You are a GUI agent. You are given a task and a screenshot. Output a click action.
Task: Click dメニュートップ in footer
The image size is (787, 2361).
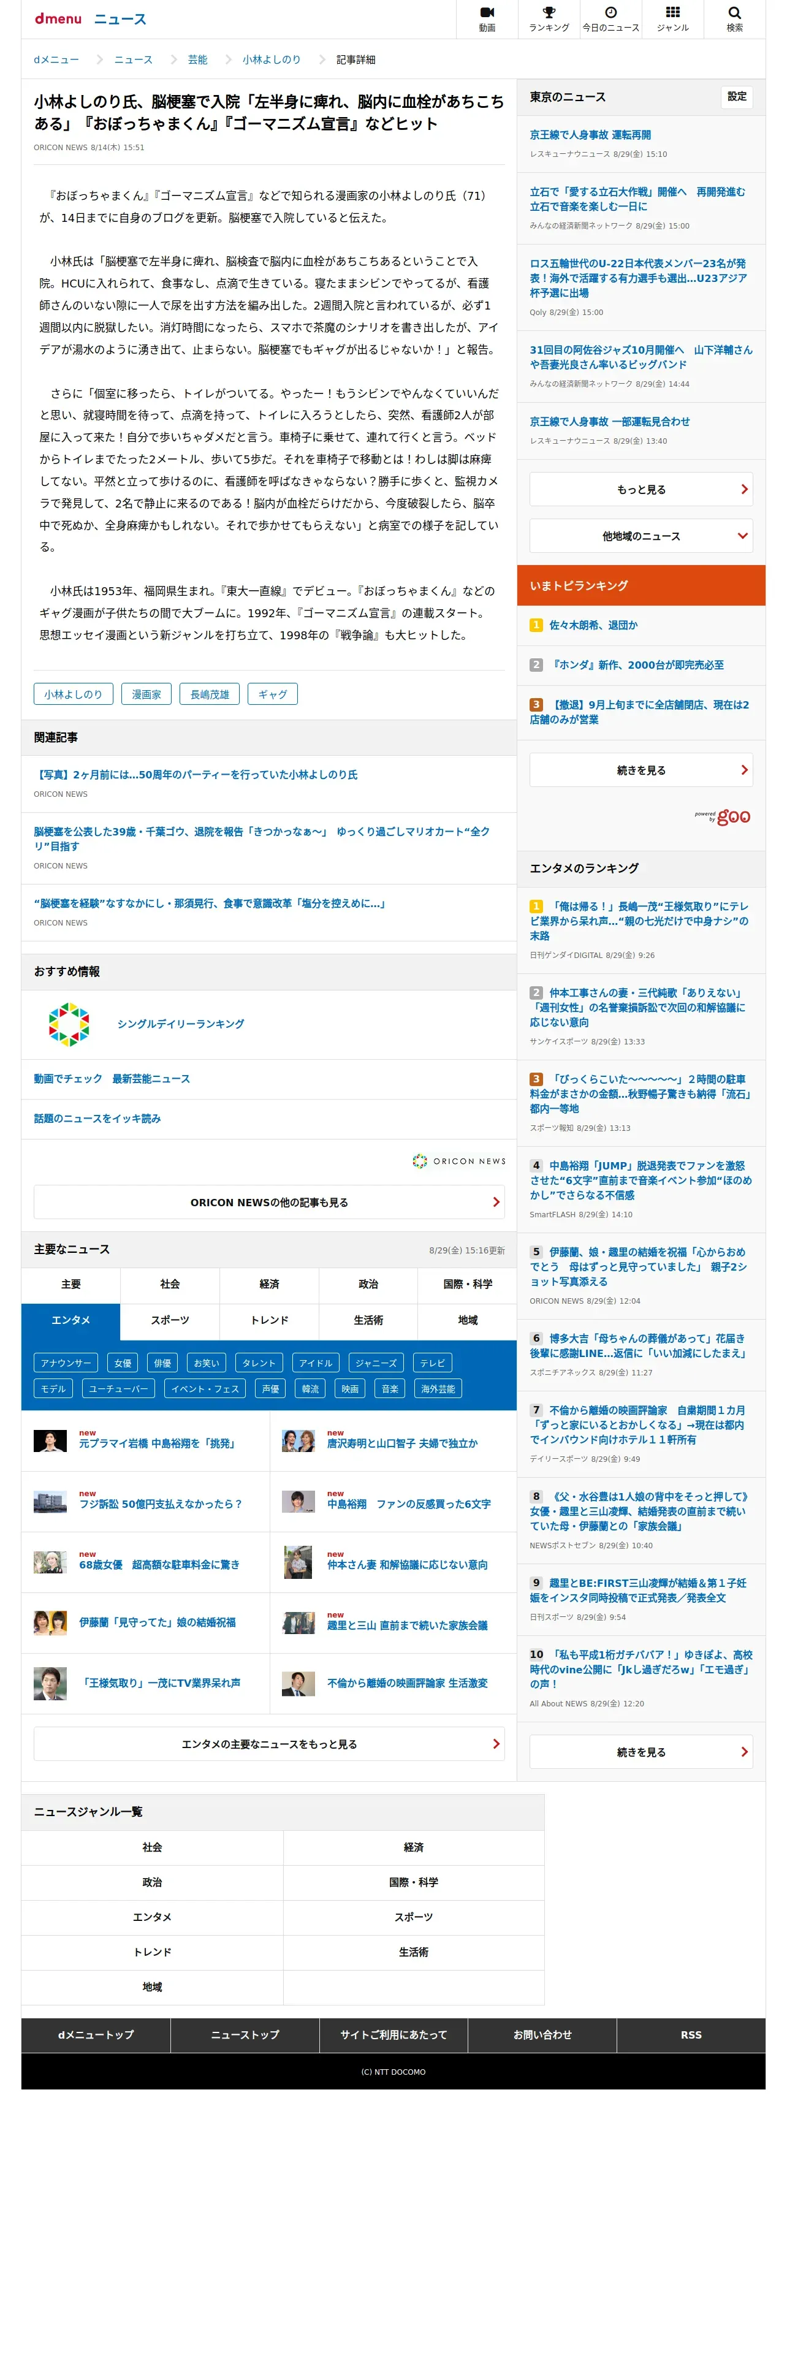pos(96,2034)
